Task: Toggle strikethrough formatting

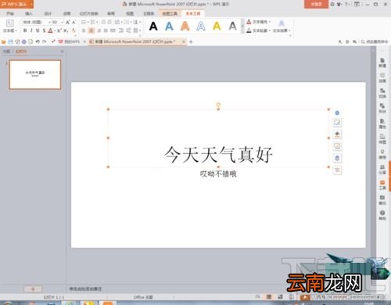Action: [44, 30]
